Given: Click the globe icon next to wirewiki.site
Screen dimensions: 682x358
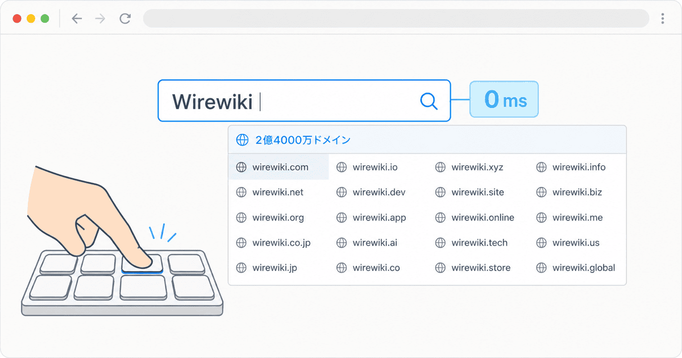Looking at the screenshot, I should coord(440,192).
